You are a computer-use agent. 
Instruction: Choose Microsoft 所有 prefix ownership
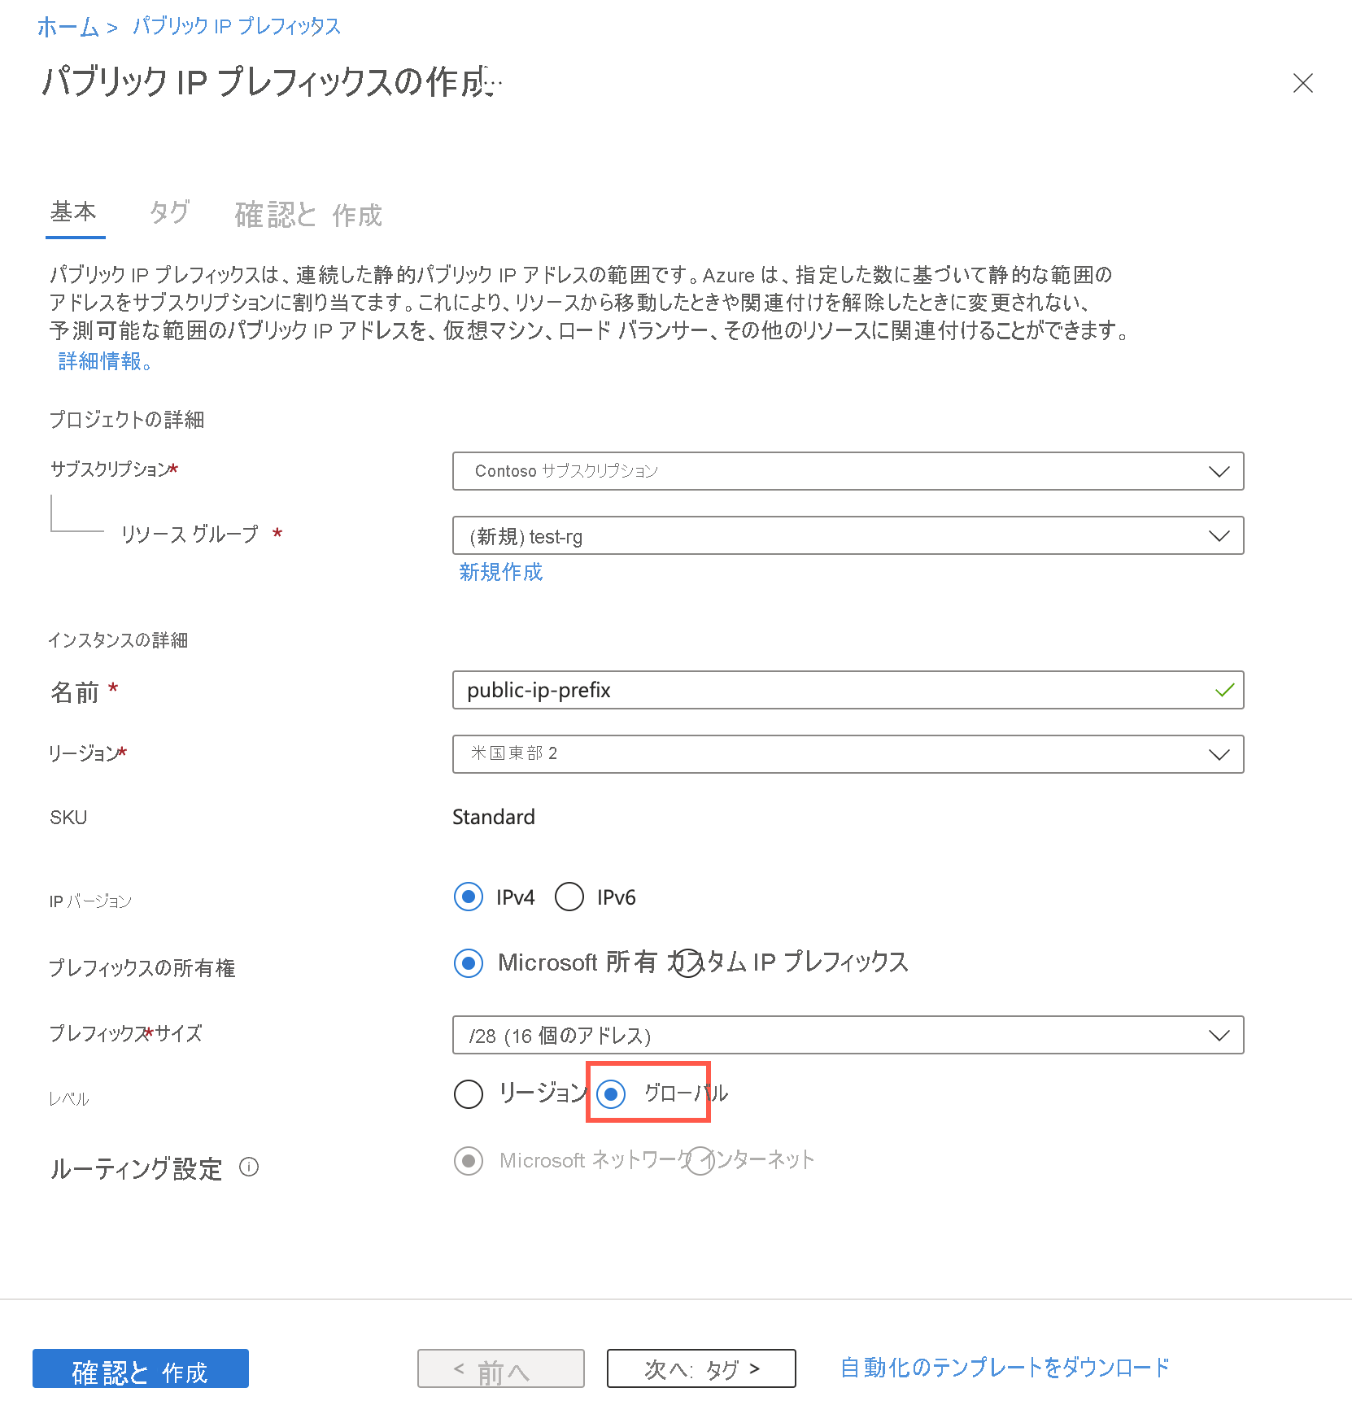pos(469,963)
